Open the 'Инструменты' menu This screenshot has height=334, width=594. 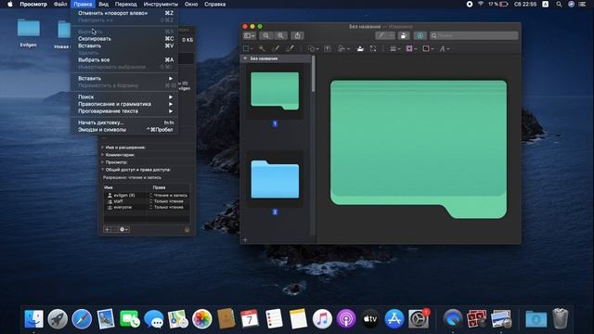161,4
